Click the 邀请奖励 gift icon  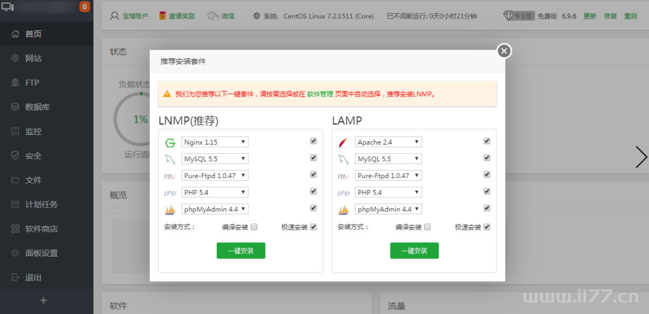163,15
